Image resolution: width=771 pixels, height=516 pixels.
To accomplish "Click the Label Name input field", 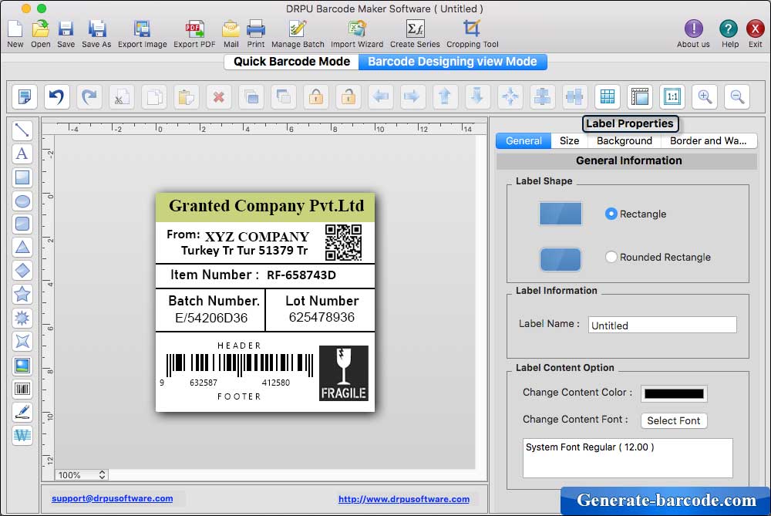I will [662, 325].
